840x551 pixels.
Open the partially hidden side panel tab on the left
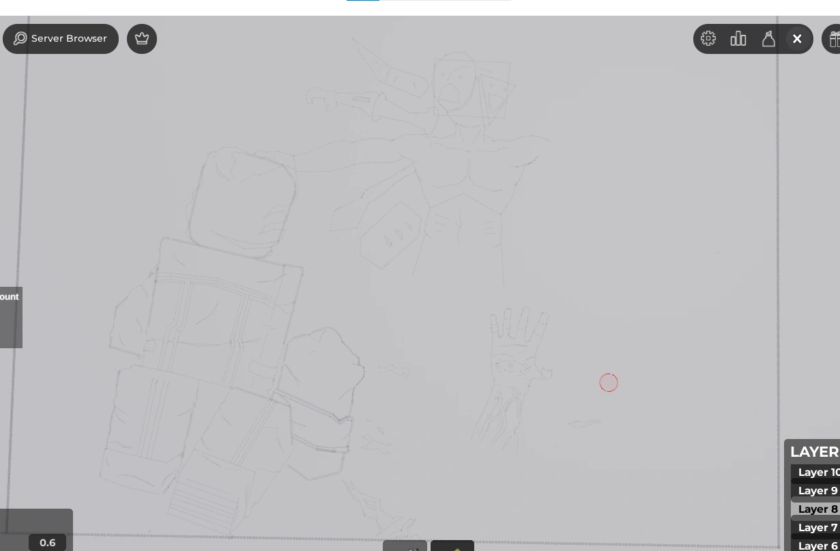[x=11, y=317]
